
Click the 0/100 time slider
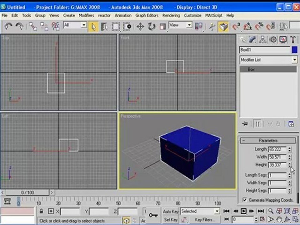point(27,192)
